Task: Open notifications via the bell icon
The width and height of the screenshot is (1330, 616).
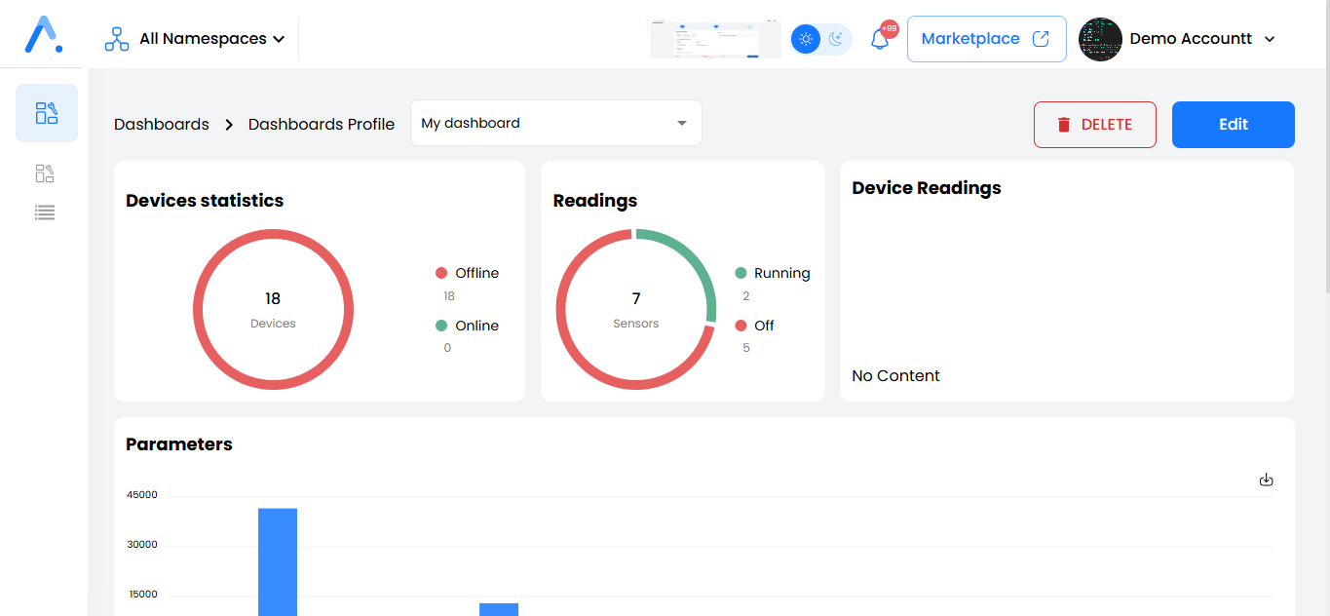Action: [x=878, y=39]
